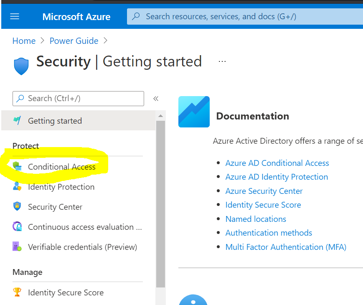Click the Identity Protection icon

point(17,187)
